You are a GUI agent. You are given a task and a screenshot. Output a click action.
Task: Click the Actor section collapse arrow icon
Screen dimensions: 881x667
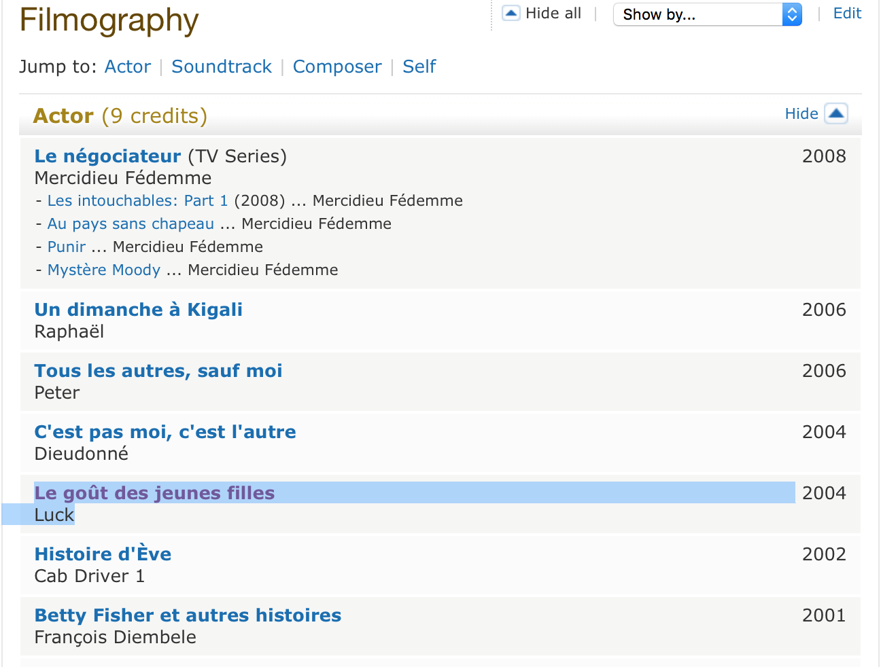(836, 113)
